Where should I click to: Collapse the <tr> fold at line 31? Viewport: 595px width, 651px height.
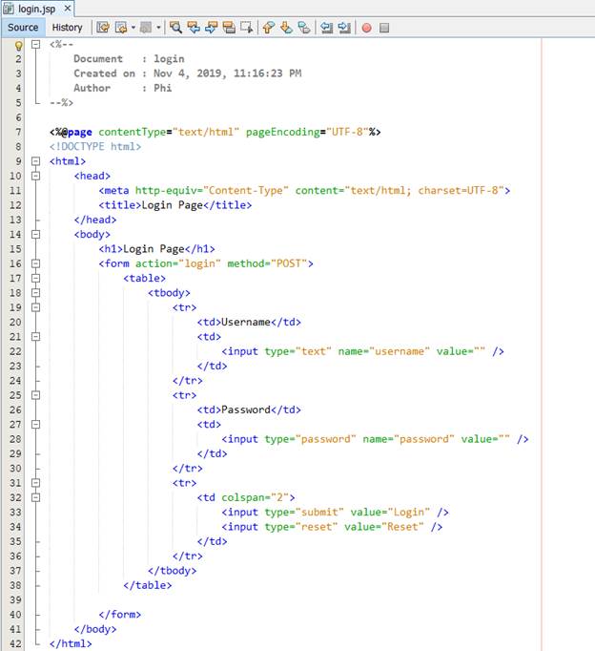36,483
